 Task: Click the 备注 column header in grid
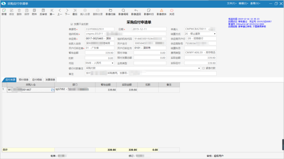(169, 85)
